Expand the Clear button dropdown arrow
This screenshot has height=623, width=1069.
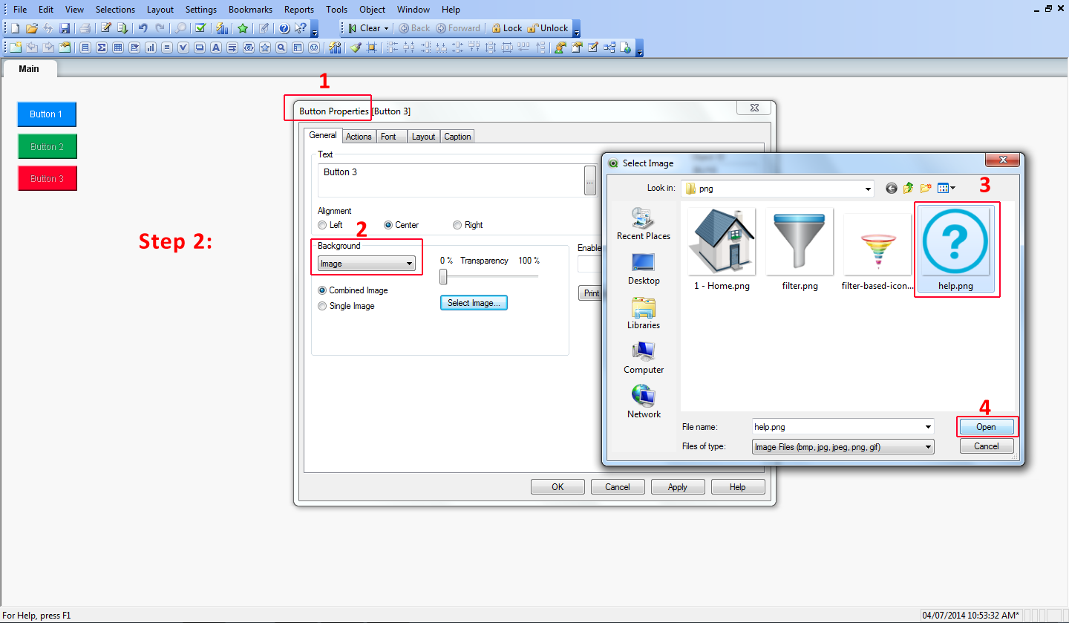386,28
